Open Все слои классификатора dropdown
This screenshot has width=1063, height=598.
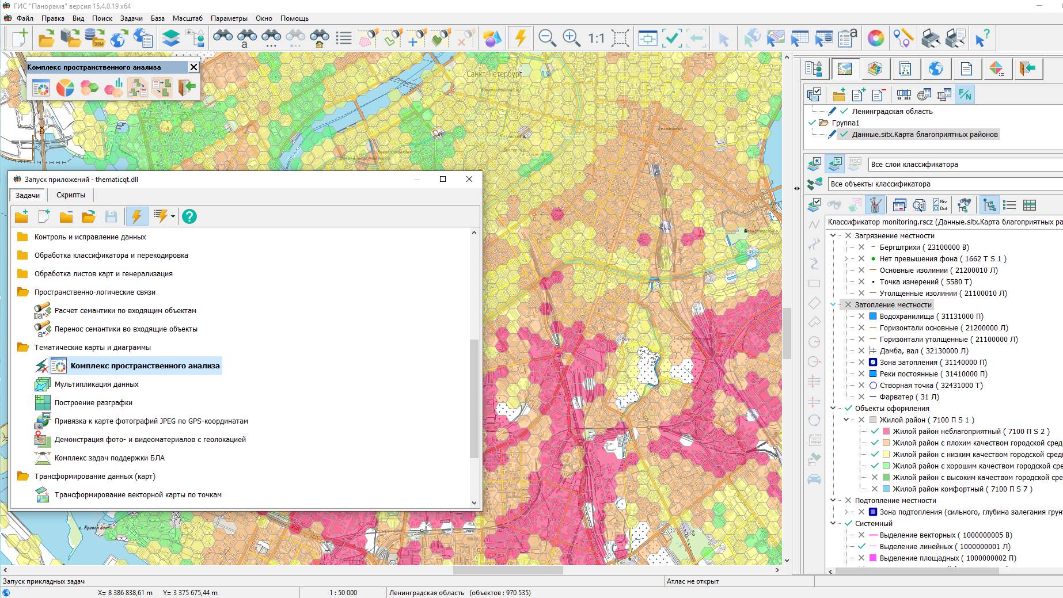pyautogui.click(x=965, y=165)
